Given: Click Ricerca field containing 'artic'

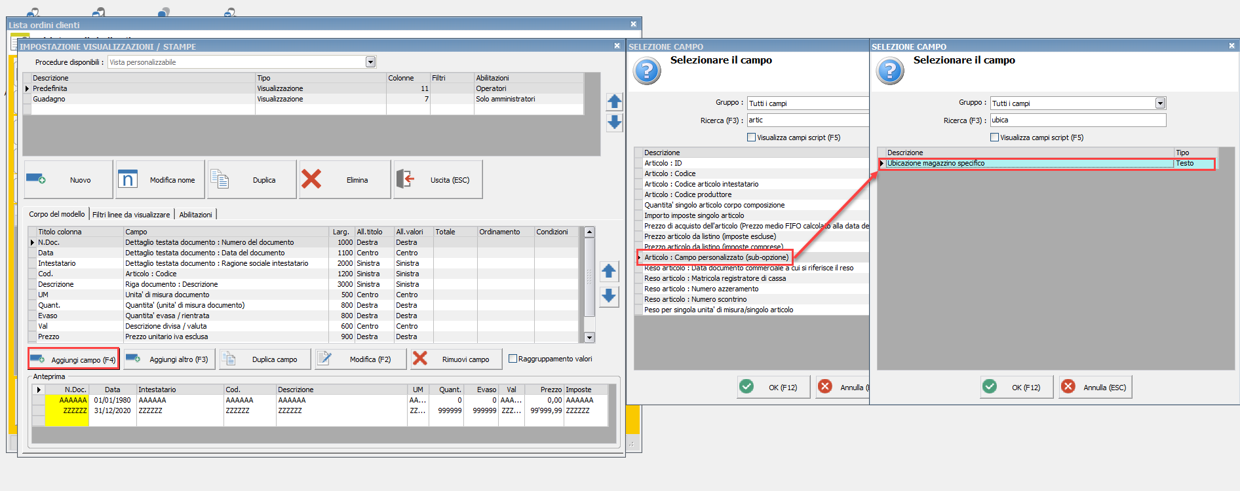Looking at the screenshot, I should pyautogui.click(x=808, y=120).
